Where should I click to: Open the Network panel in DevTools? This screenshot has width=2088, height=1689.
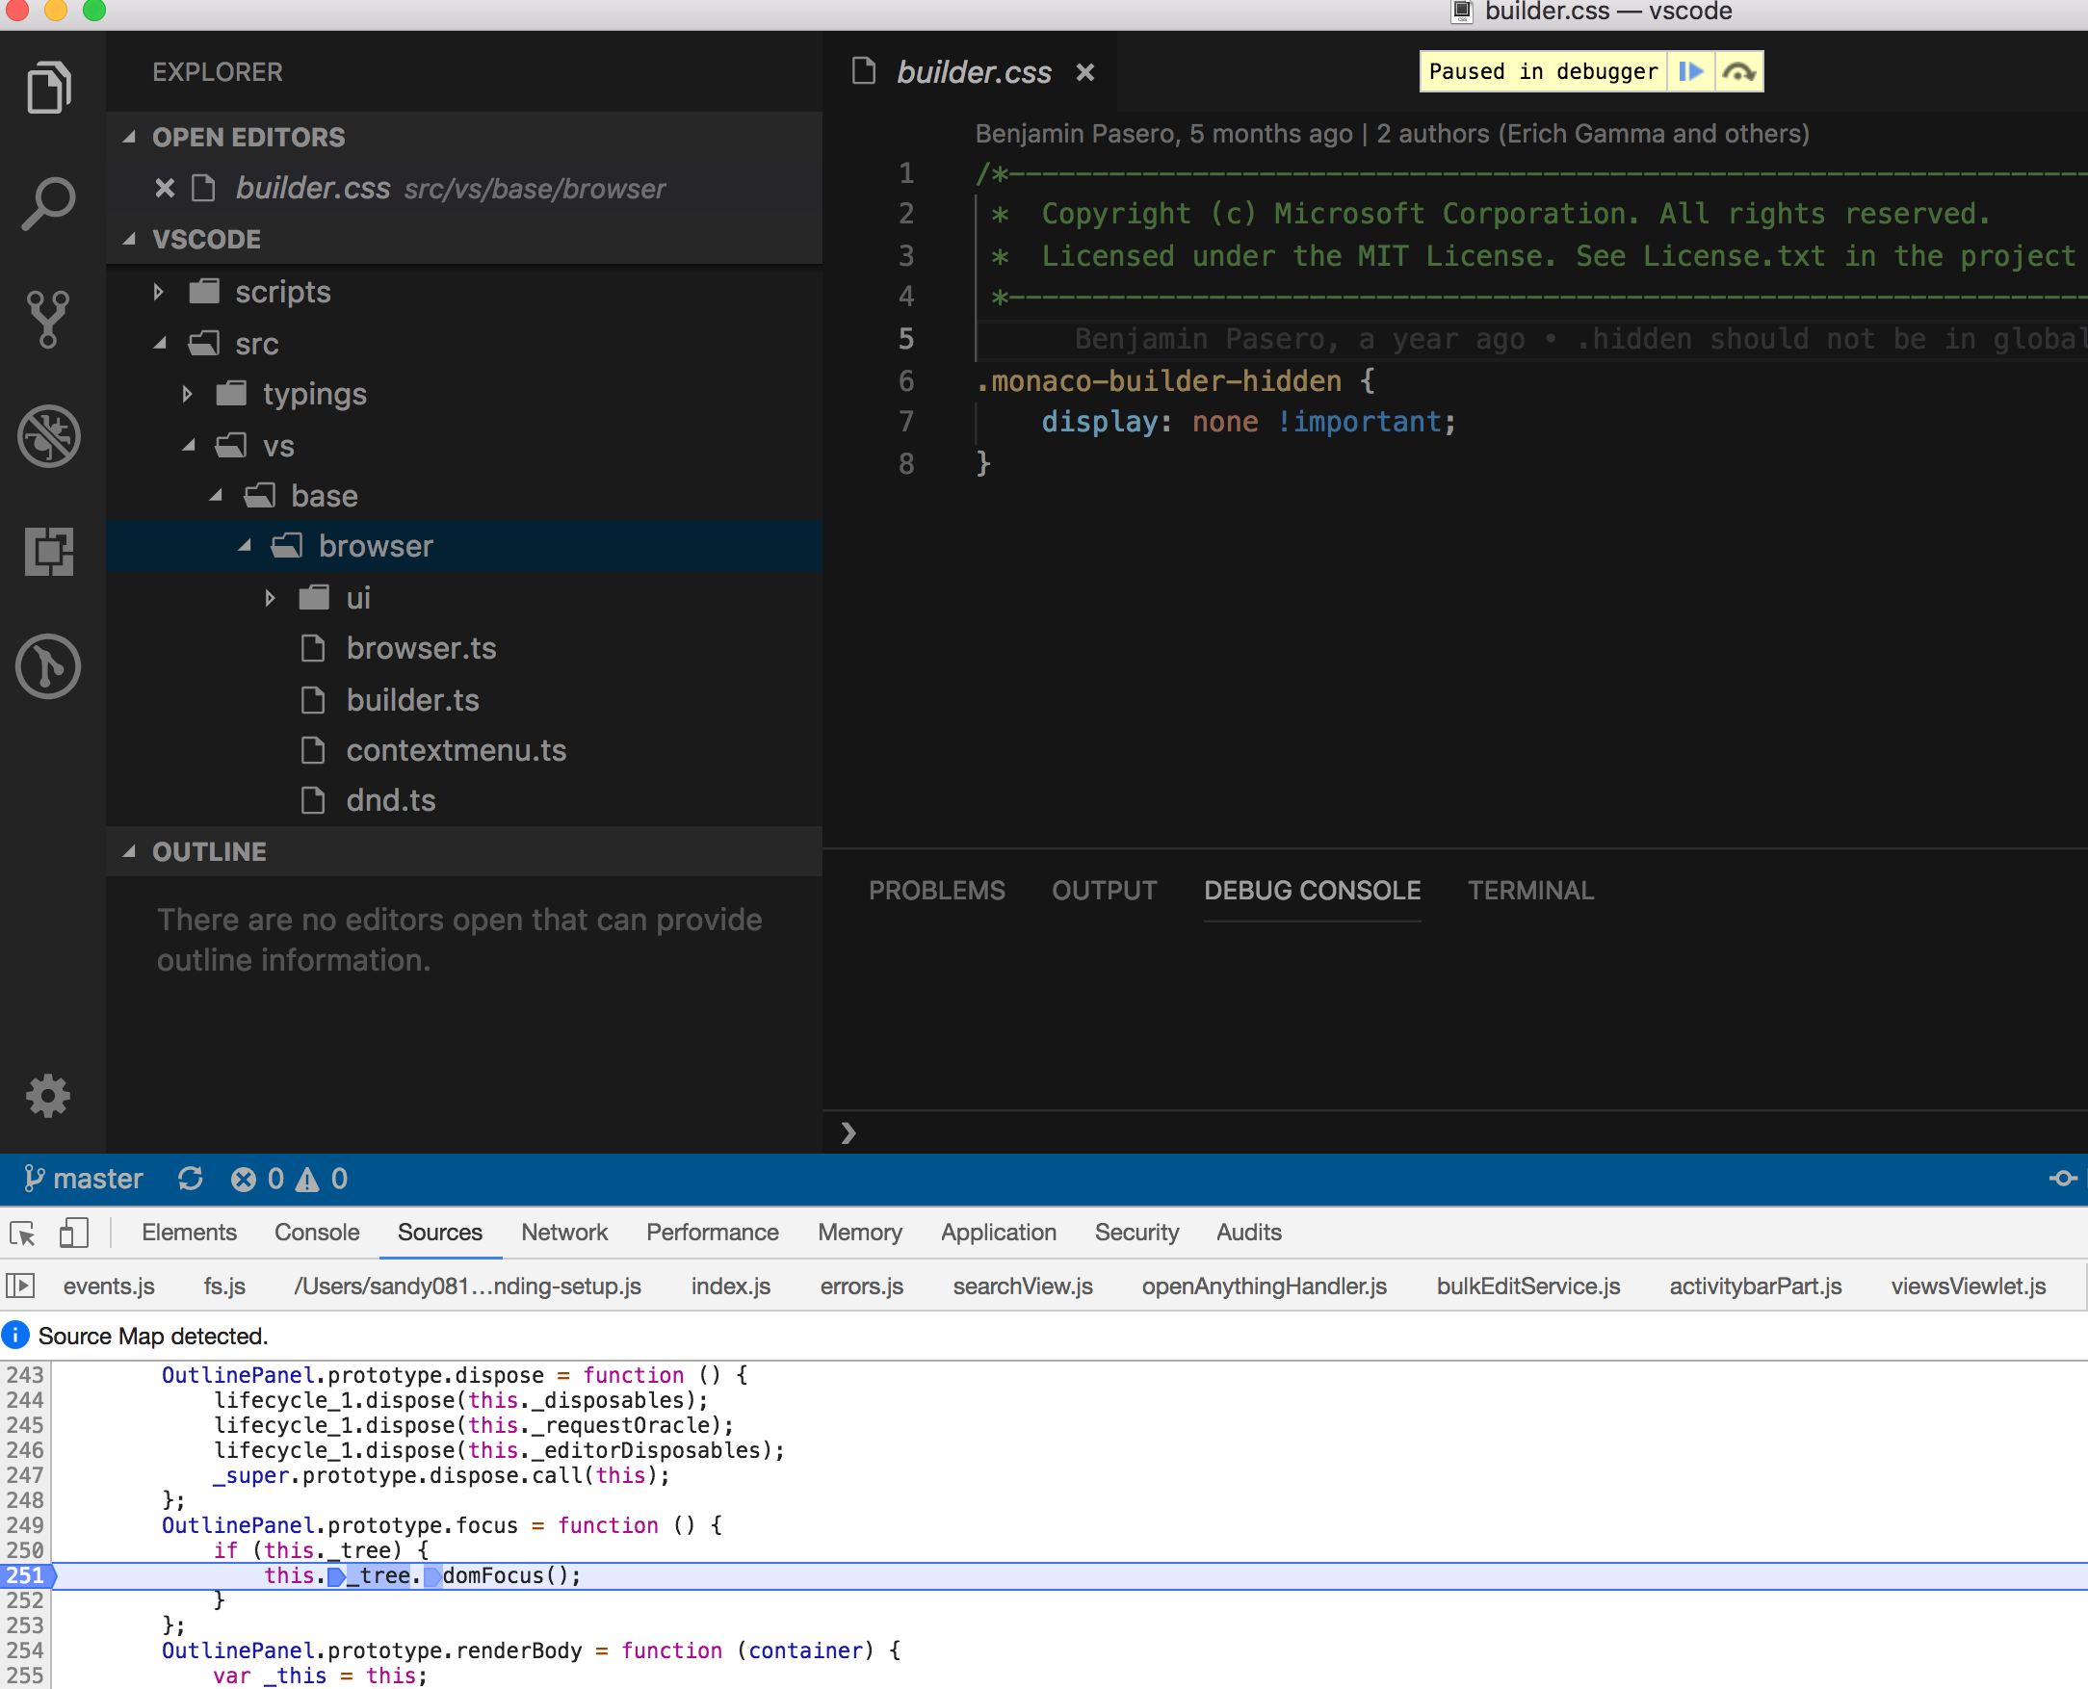coord(564,1233)
